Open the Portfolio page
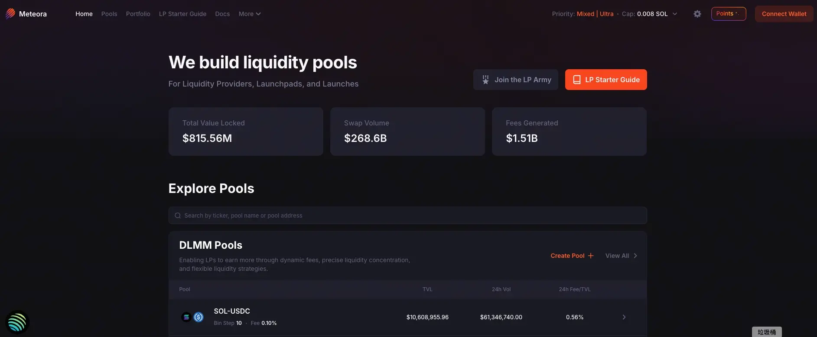This screenshot has width=817, height=337. pos(138,14)
